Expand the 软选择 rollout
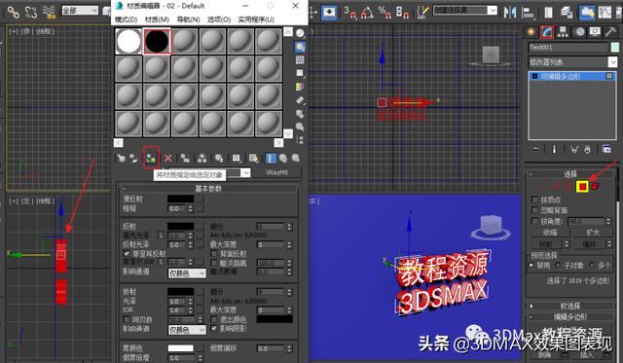 (x=570, y=306)
